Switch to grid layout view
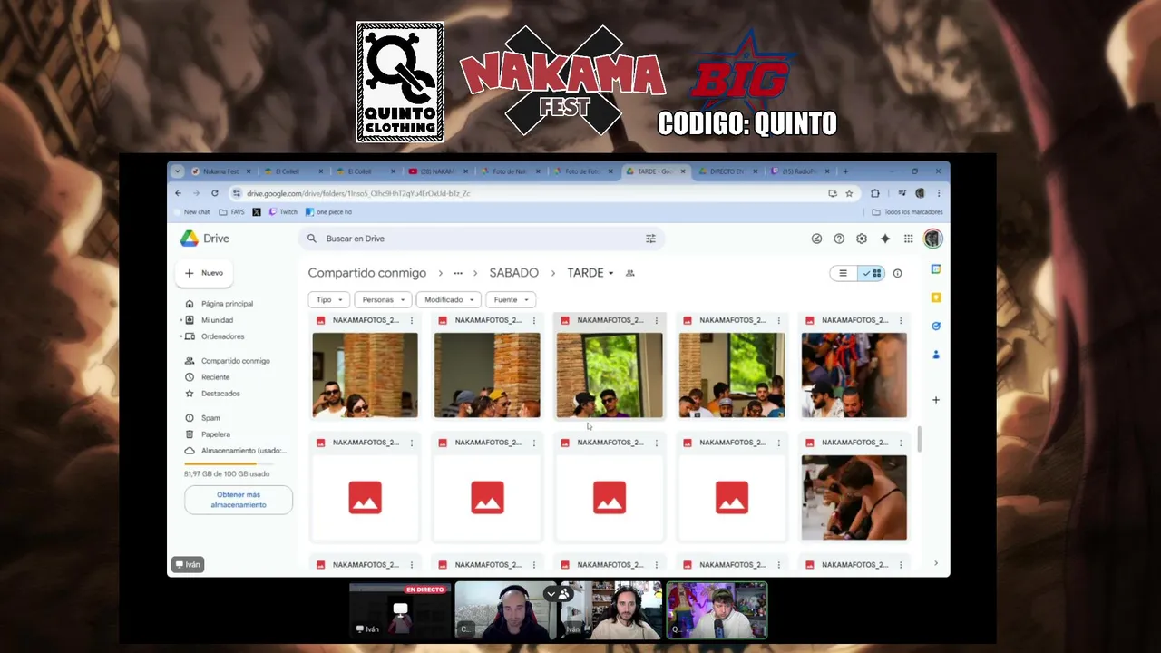This screenshot has height=653, width=1161. click(872, 273)
